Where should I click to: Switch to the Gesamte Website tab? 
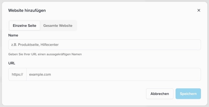[x=58, y=25]
